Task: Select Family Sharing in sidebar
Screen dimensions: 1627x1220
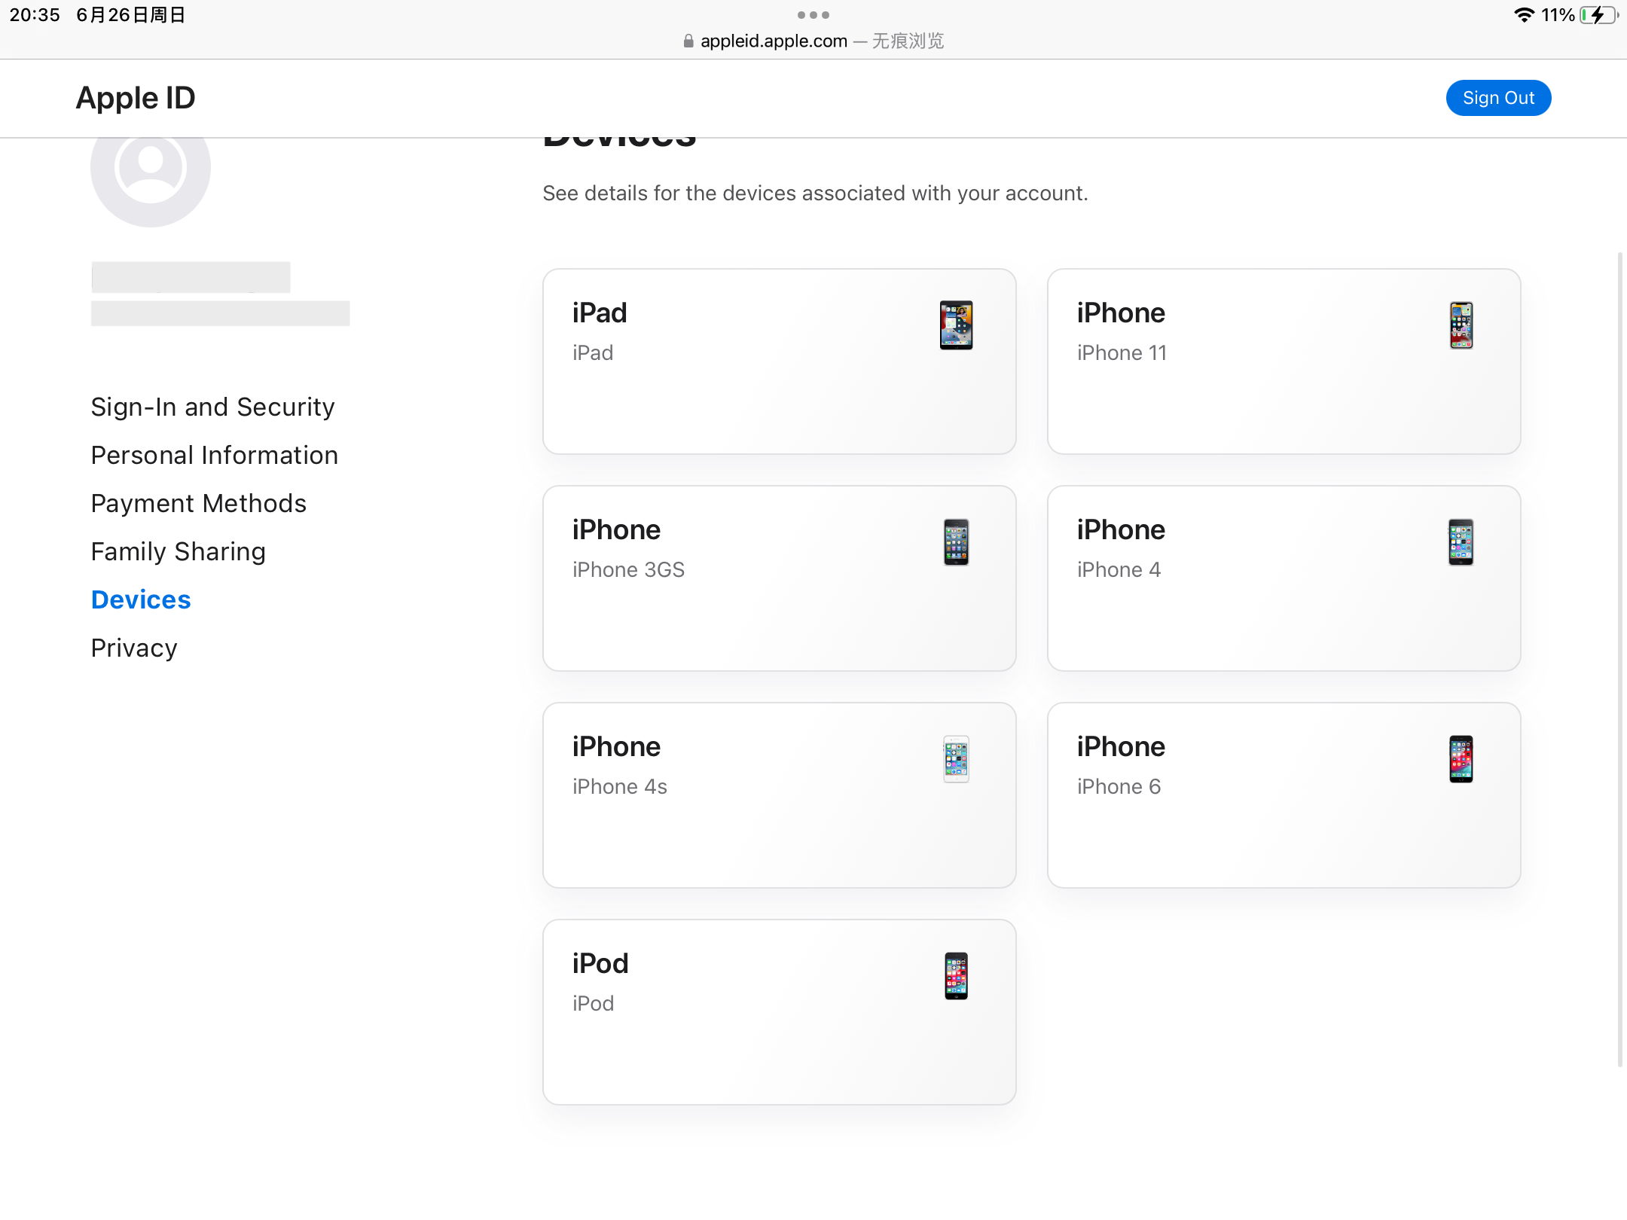Action: (178, 551)
